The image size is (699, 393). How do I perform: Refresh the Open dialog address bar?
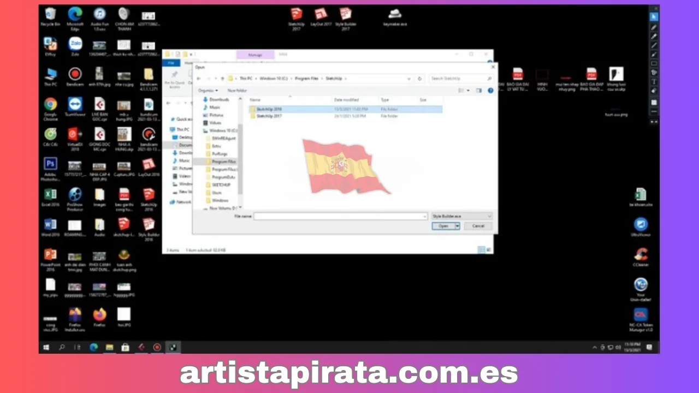[x=419, y=79]
